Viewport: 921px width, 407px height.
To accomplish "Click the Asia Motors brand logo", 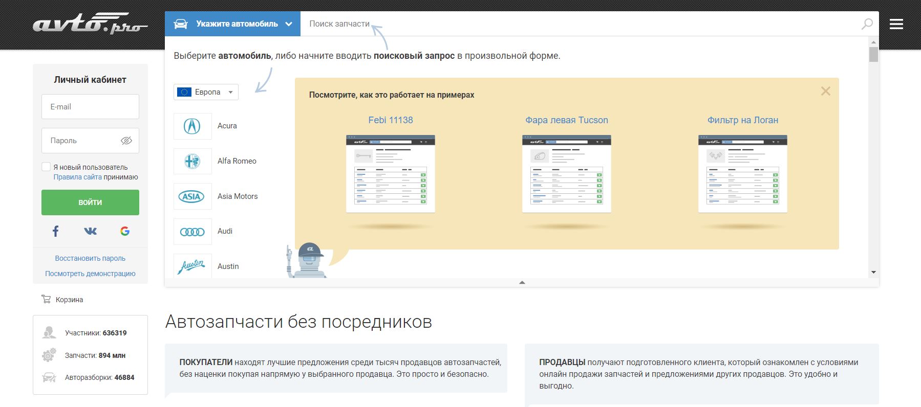I will (x=192, y=196).
